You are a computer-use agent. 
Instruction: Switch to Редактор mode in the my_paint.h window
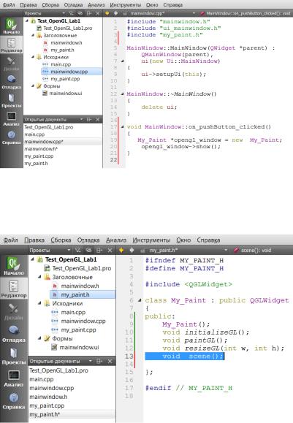(x=13, y=289)
